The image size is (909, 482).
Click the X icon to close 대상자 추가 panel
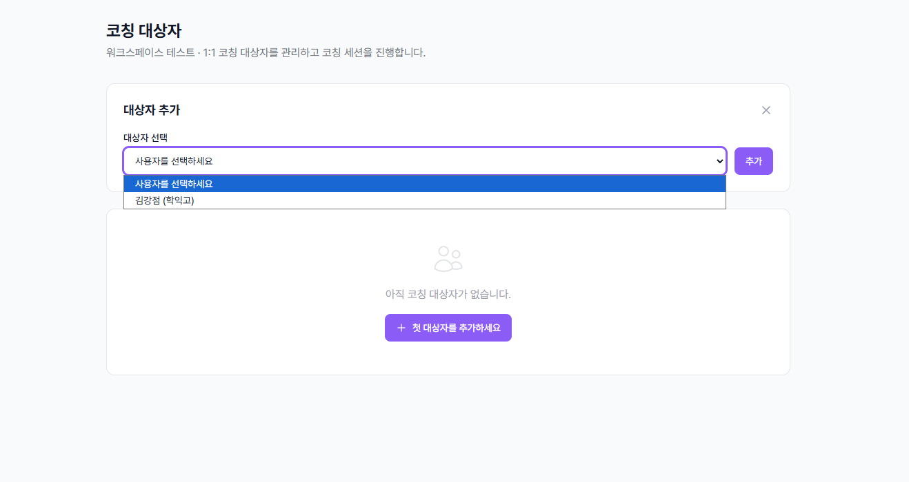tap(766, 109)
